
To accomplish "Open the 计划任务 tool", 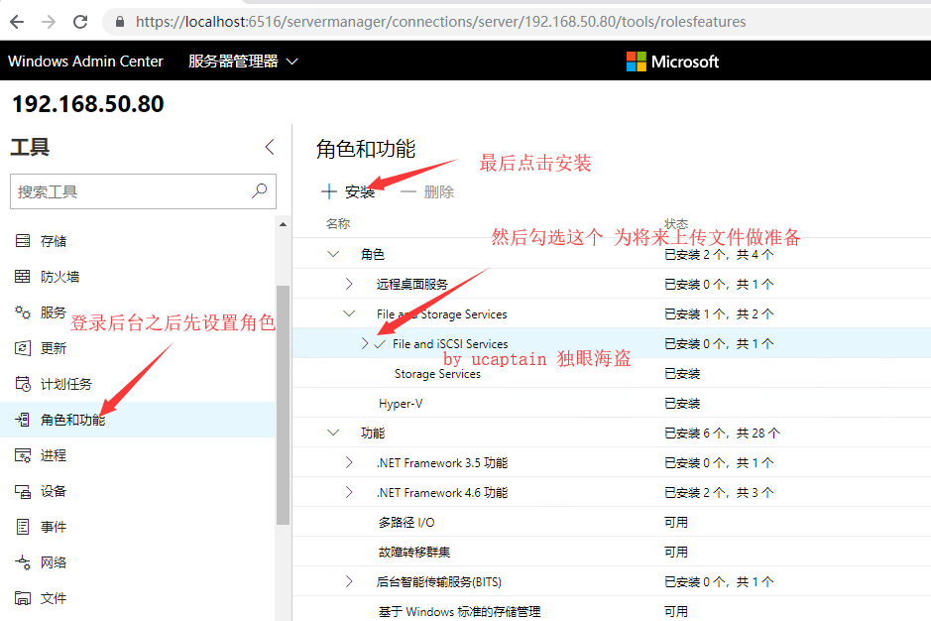I will click(x=138, y=384).
